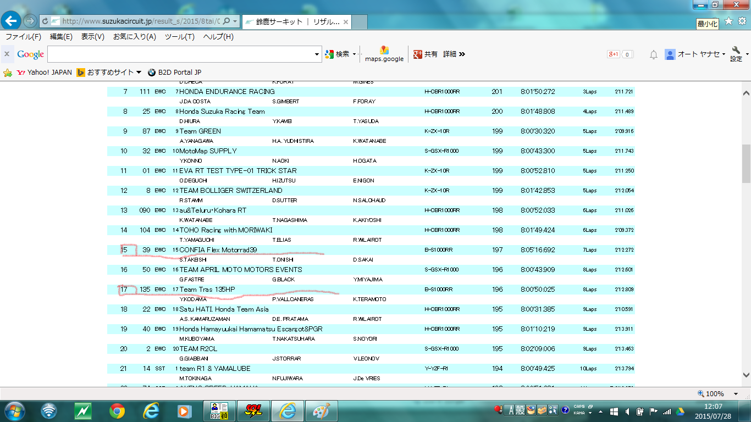751x422 pixels.
Task: Open the 表示(V) menu
Action: click(x=92, y=37)
